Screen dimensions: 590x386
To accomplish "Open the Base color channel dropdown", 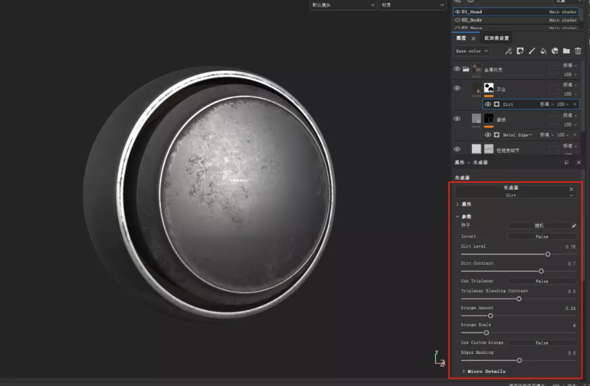I will pos(472,51).
